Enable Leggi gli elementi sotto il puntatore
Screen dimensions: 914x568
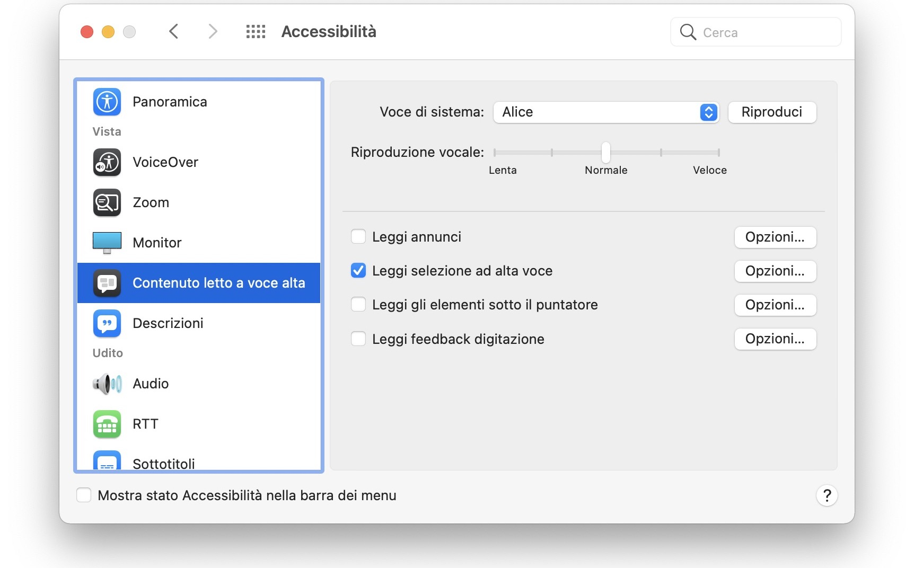tap(358, 305)
